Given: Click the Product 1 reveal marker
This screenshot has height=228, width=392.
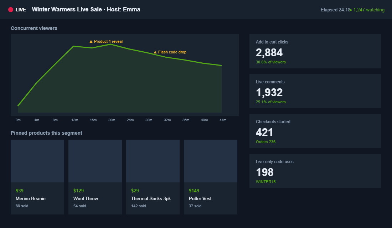Looking at the screenshot, I should click(x=106, y=41).
